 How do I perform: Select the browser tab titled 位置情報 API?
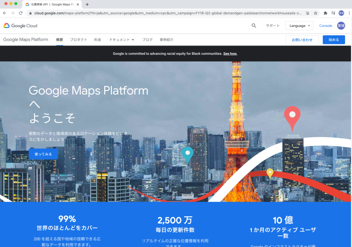point(52,4)
